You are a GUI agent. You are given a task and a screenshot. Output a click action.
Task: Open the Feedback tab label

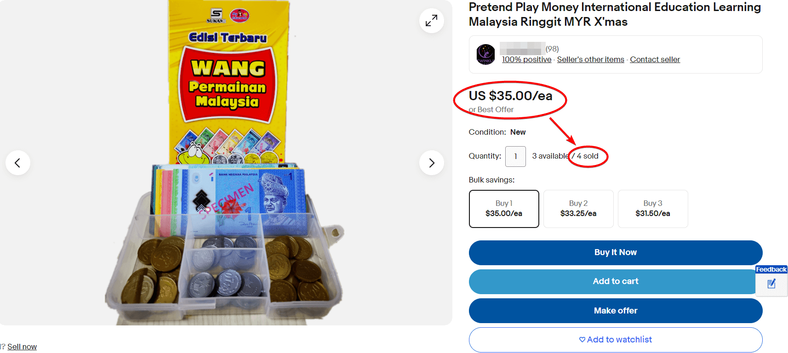point(771,270)
